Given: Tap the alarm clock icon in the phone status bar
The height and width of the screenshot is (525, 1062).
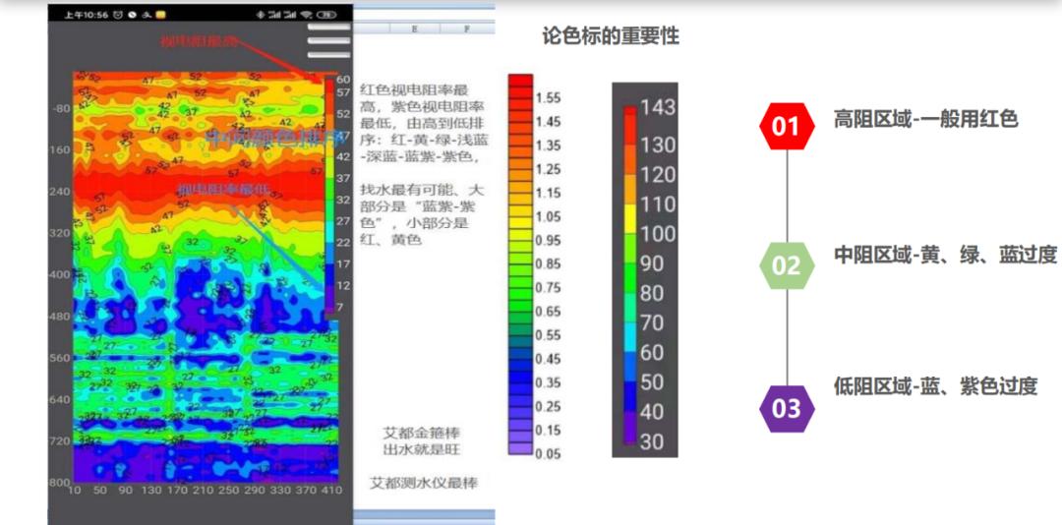Looking at the screenshot, I should point(119,14).
